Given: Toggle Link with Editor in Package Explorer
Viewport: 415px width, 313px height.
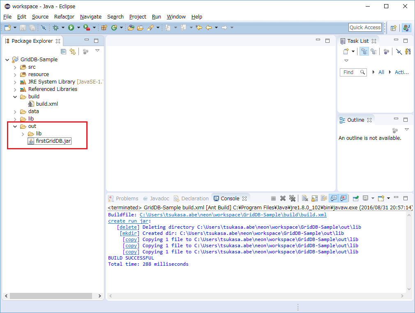Looking at the screenshot, I should pos(72,51).
